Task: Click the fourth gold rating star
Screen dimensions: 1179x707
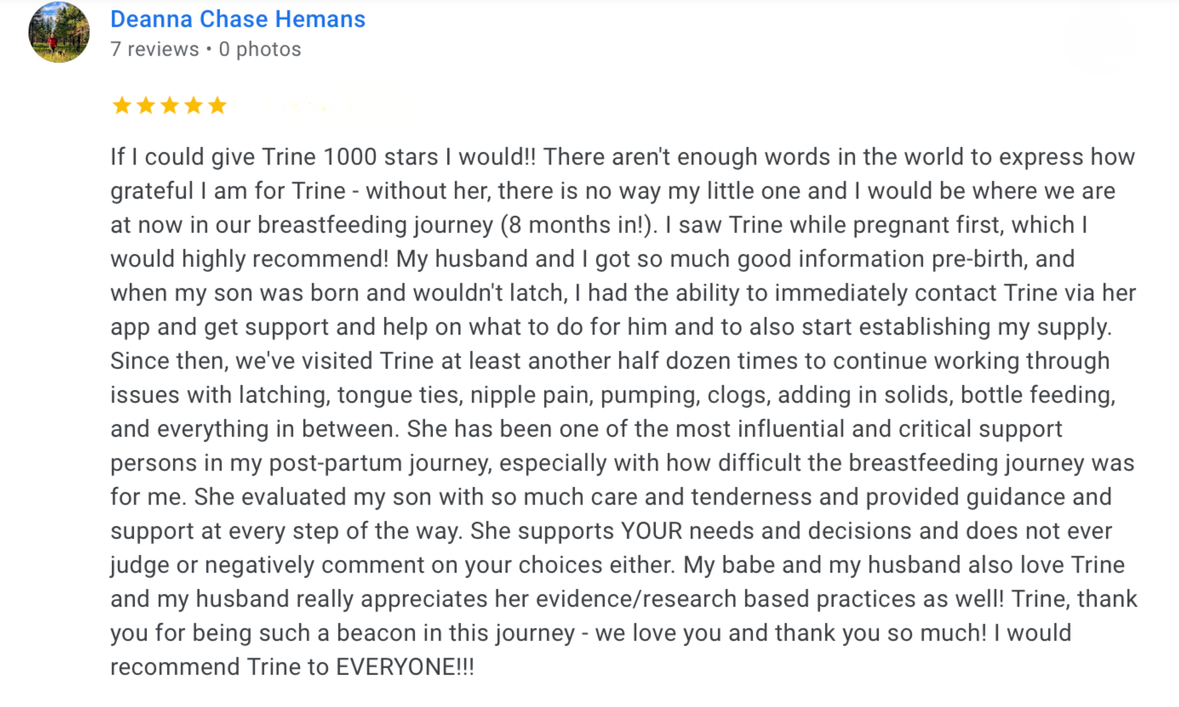Action: click(x=193, y=105)
